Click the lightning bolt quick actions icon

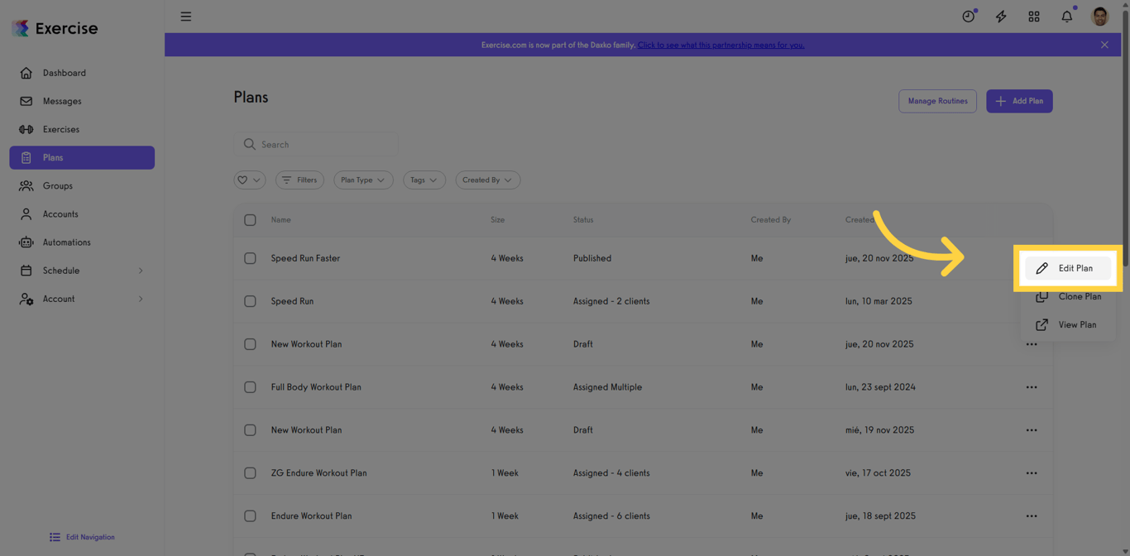[x=1001, y=17]
